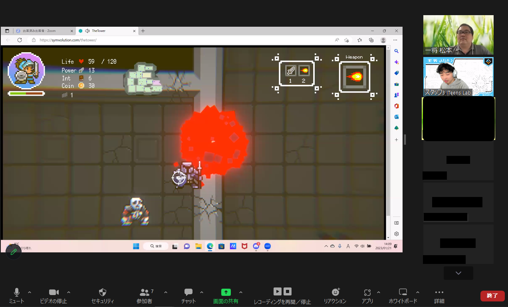The width and height of the screenshot is (508, 307).
Task: Open Discover sparkle icon in Edge sidebar
Action: coord(397,62)
